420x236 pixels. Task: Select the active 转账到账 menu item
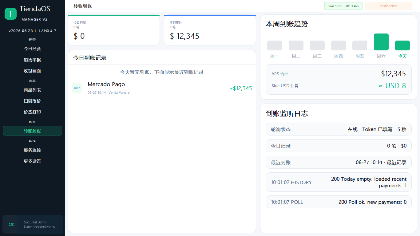point(32,131)
